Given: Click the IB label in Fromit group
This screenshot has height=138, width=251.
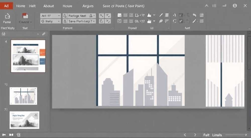Looking at the screenshot, I should 152,28.
